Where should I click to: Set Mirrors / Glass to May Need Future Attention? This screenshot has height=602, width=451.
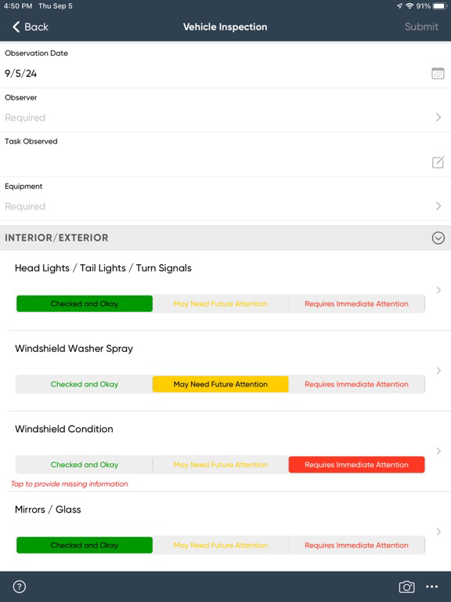coord(221,546)
